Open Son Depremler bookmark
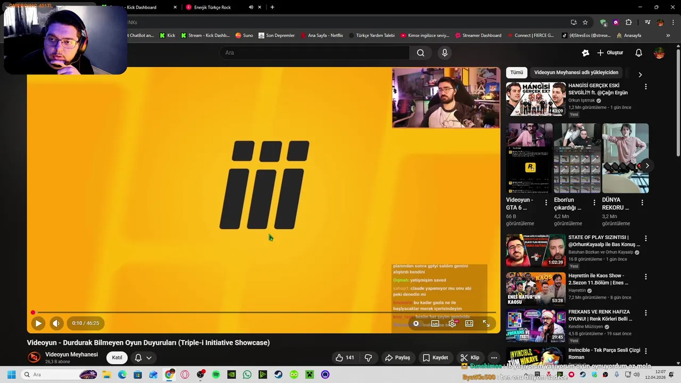 pyautogui.click(x=276, y=36)
